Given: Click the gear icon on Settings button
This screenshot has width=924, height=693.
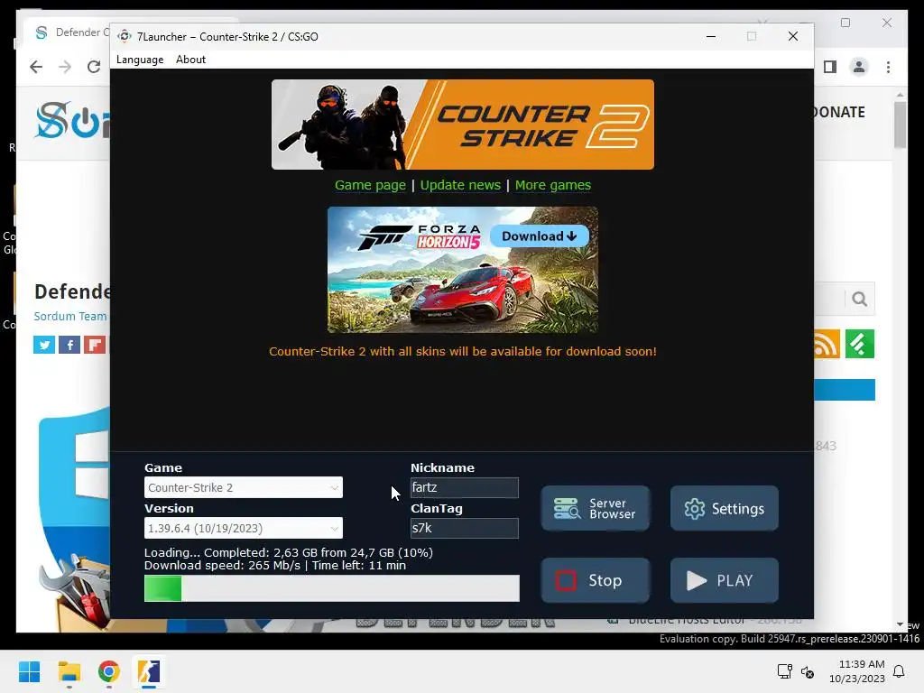Looking at the screenshot, I should tap(694, 509).
